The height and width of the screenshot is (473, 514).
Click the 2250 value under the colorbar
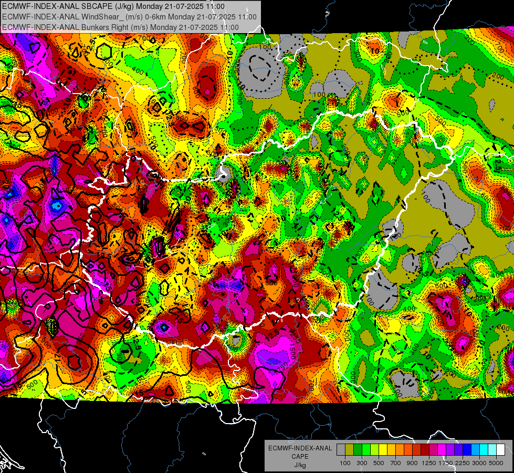463,463
